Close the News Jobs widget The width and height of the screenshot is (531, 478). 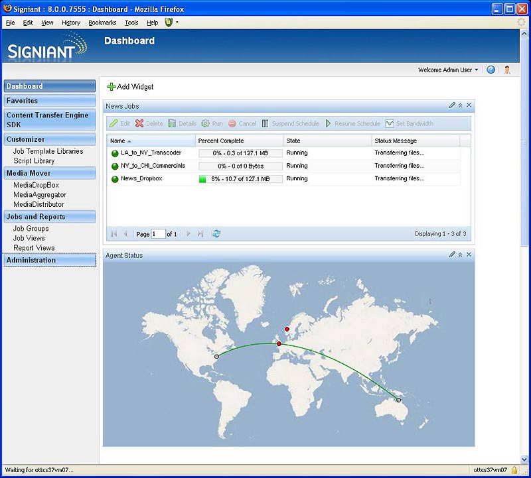tap(469, 105)
